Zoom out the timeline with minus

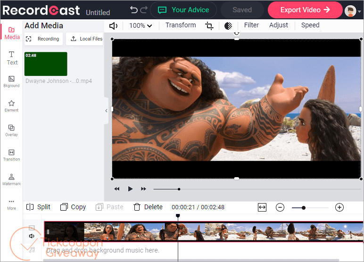tap(280, 207)
